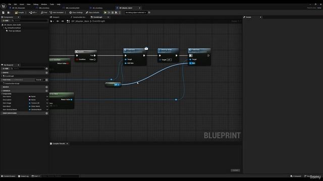Select BP_Master_Item (Self) in components tree
Image resolution: width=323 pixels, height=181 pixels.
[x=12, y=25]
